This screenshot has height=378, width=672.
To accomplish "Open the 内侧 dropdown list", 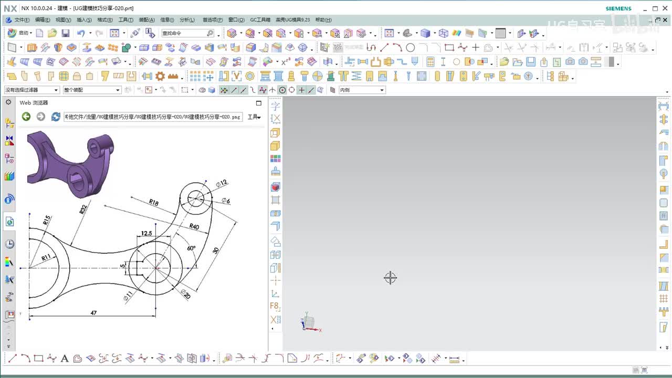I will click(x=362, y=90).
